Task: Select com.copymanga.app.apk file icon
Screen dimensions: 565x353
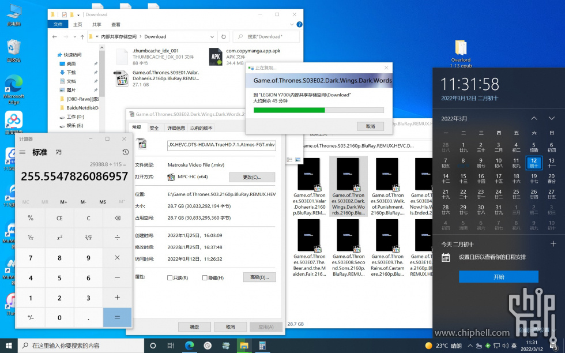Action: click(x=216, y=57)
